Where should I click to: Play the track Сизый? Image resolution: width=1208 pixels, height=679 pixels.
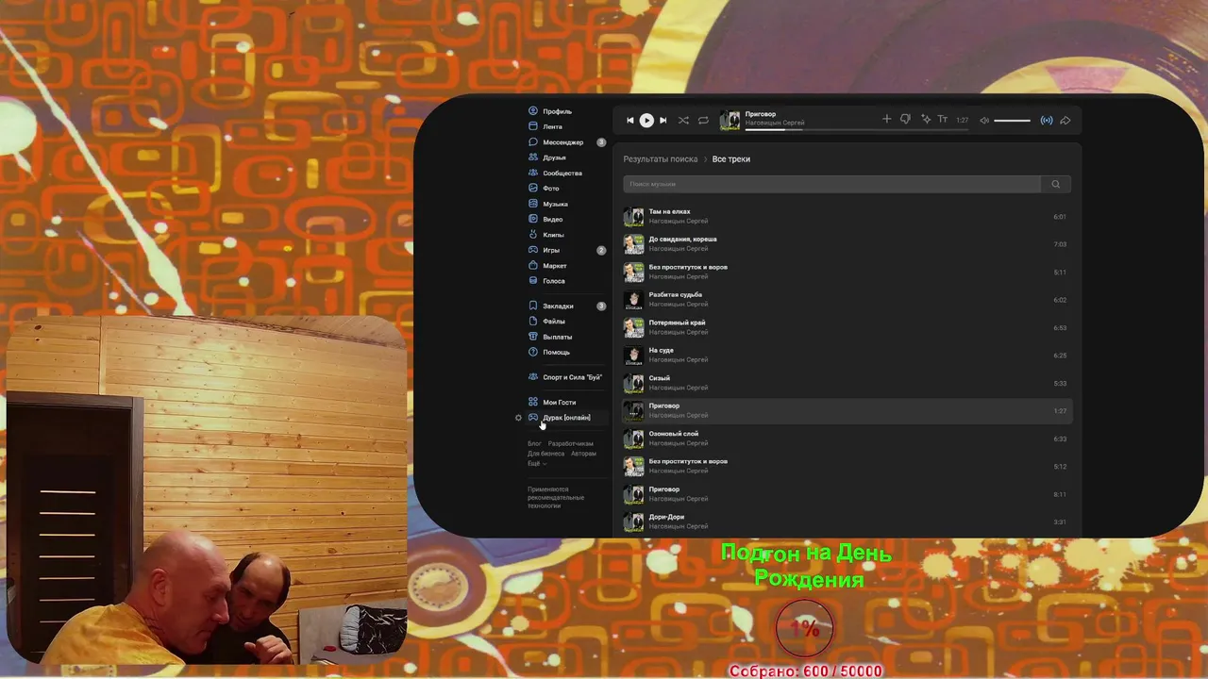847,383
